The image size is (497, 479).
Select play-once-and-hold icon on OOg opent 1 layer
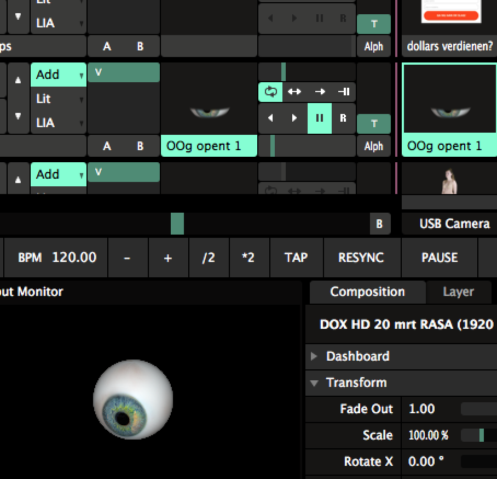pyautogui.click(x=344, y=92)
